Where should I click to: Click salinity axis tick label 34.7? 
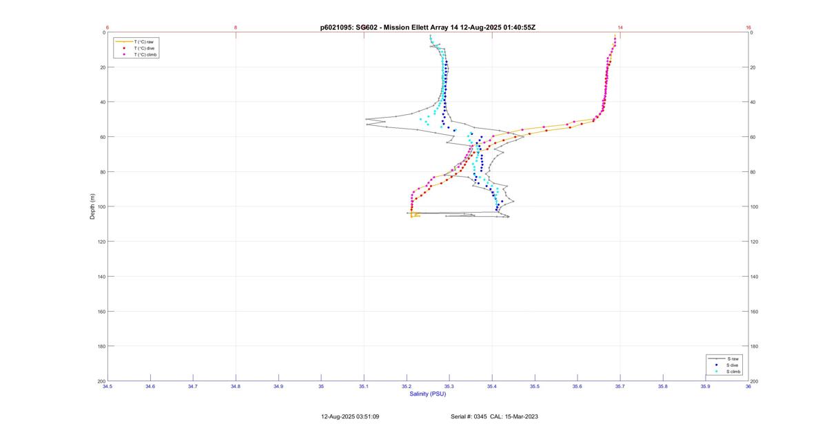[193, 387]
